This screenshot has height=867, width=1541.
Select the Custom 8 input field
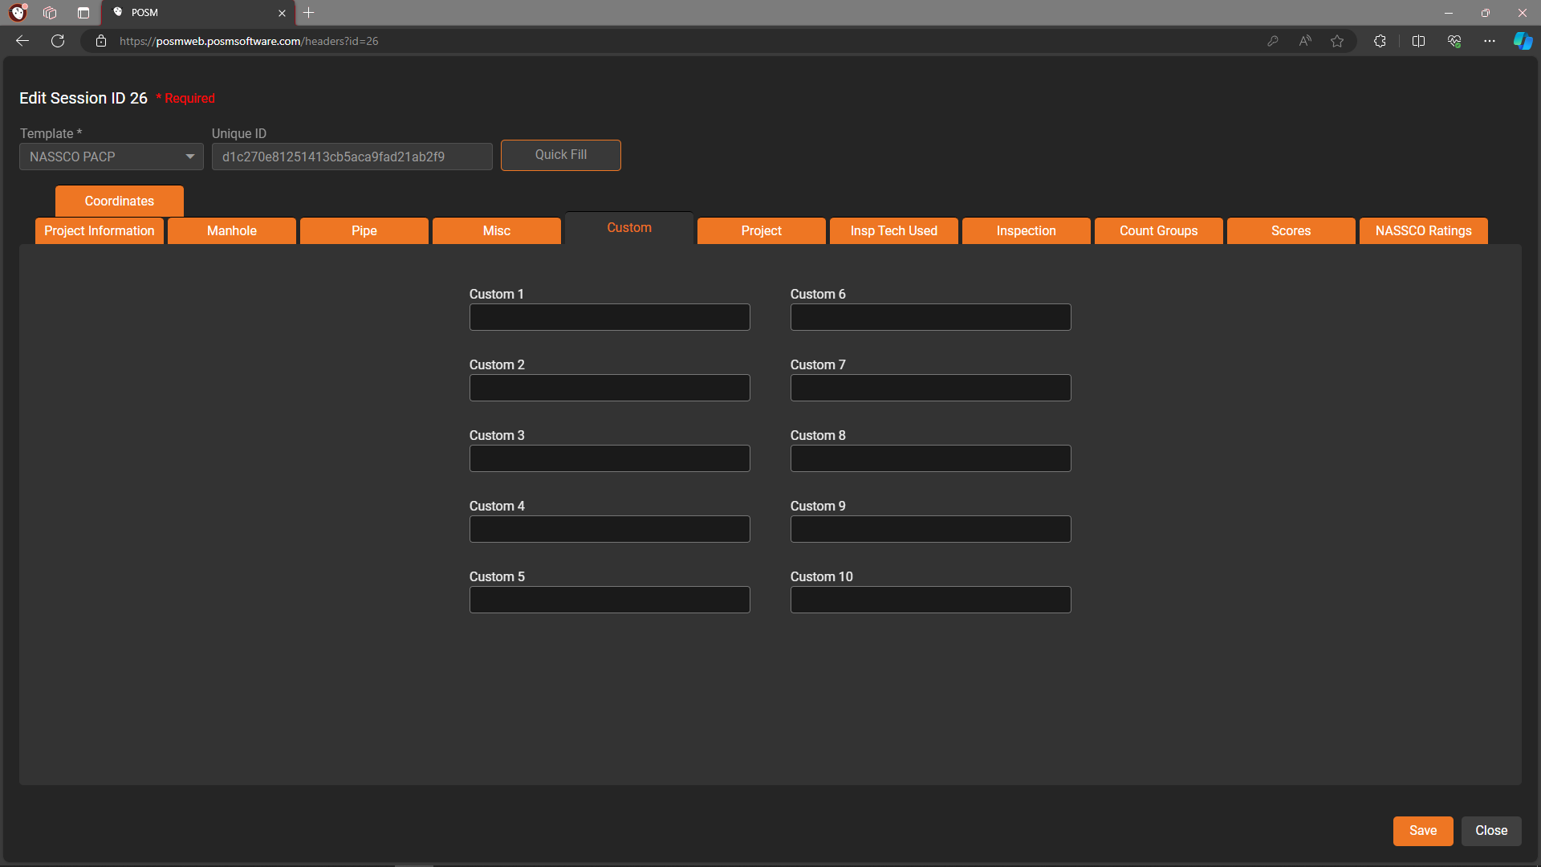click(x=931, y=458)
